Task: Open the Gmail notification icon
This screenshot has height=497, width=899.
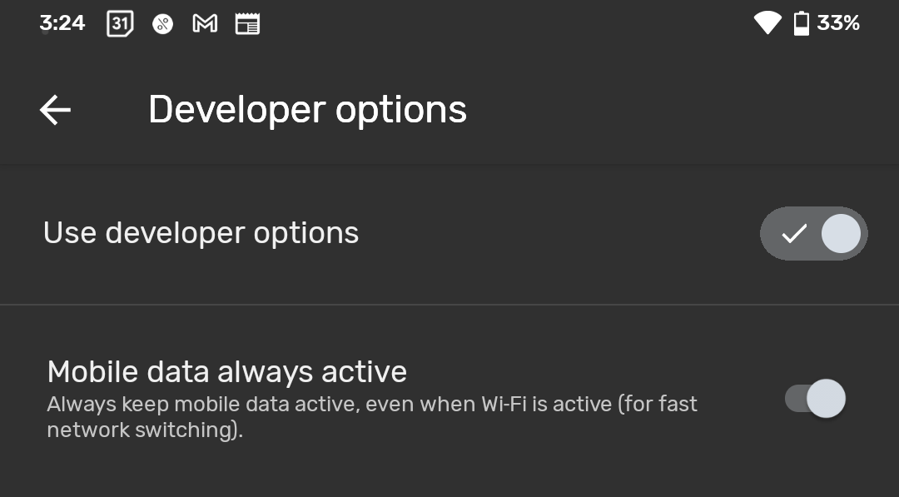Action: [x=205, y=22]
